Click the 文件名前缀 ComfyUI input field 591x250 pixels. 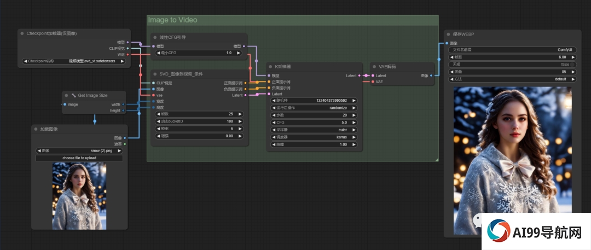512,50
